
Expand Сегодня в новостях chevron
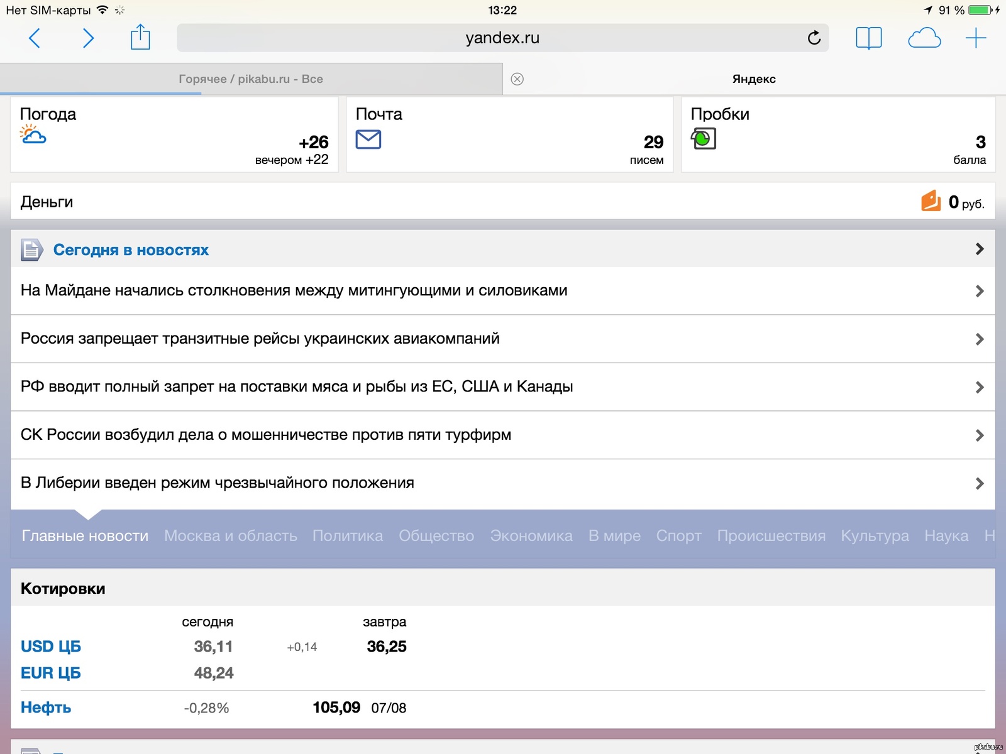(979, 249)
